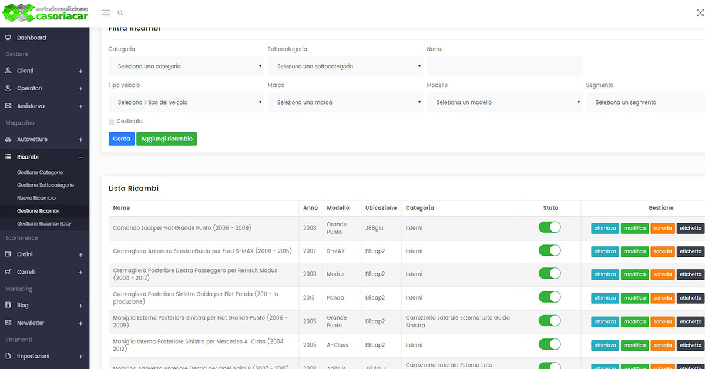705x369 pixels.
Task: Expand Operatori submenu with plus
Action: pos(80,89)
